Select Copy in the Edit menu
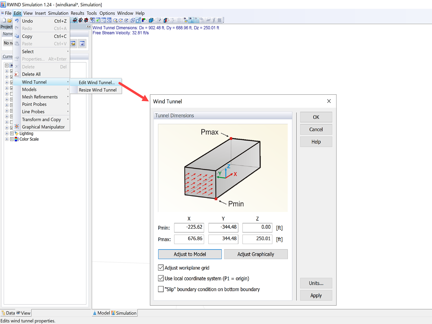 [41, 36]
